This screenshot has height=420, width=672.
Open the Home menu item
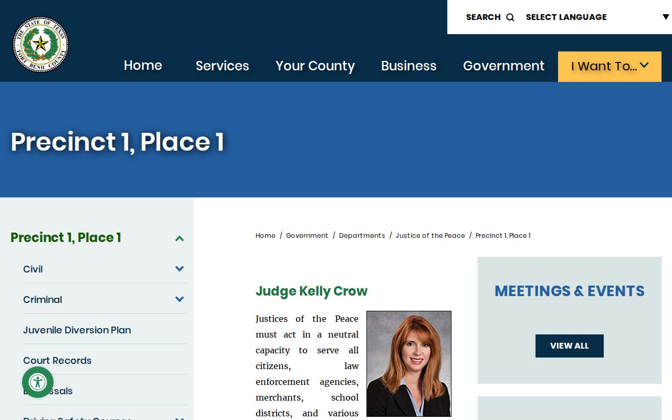pyautogui.click(x=143, y=66)
